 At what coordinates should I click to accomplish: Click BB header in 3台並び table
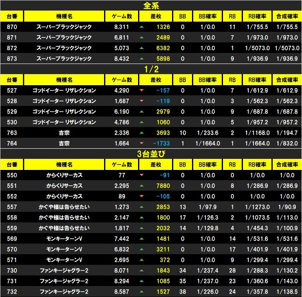point(182,164)
